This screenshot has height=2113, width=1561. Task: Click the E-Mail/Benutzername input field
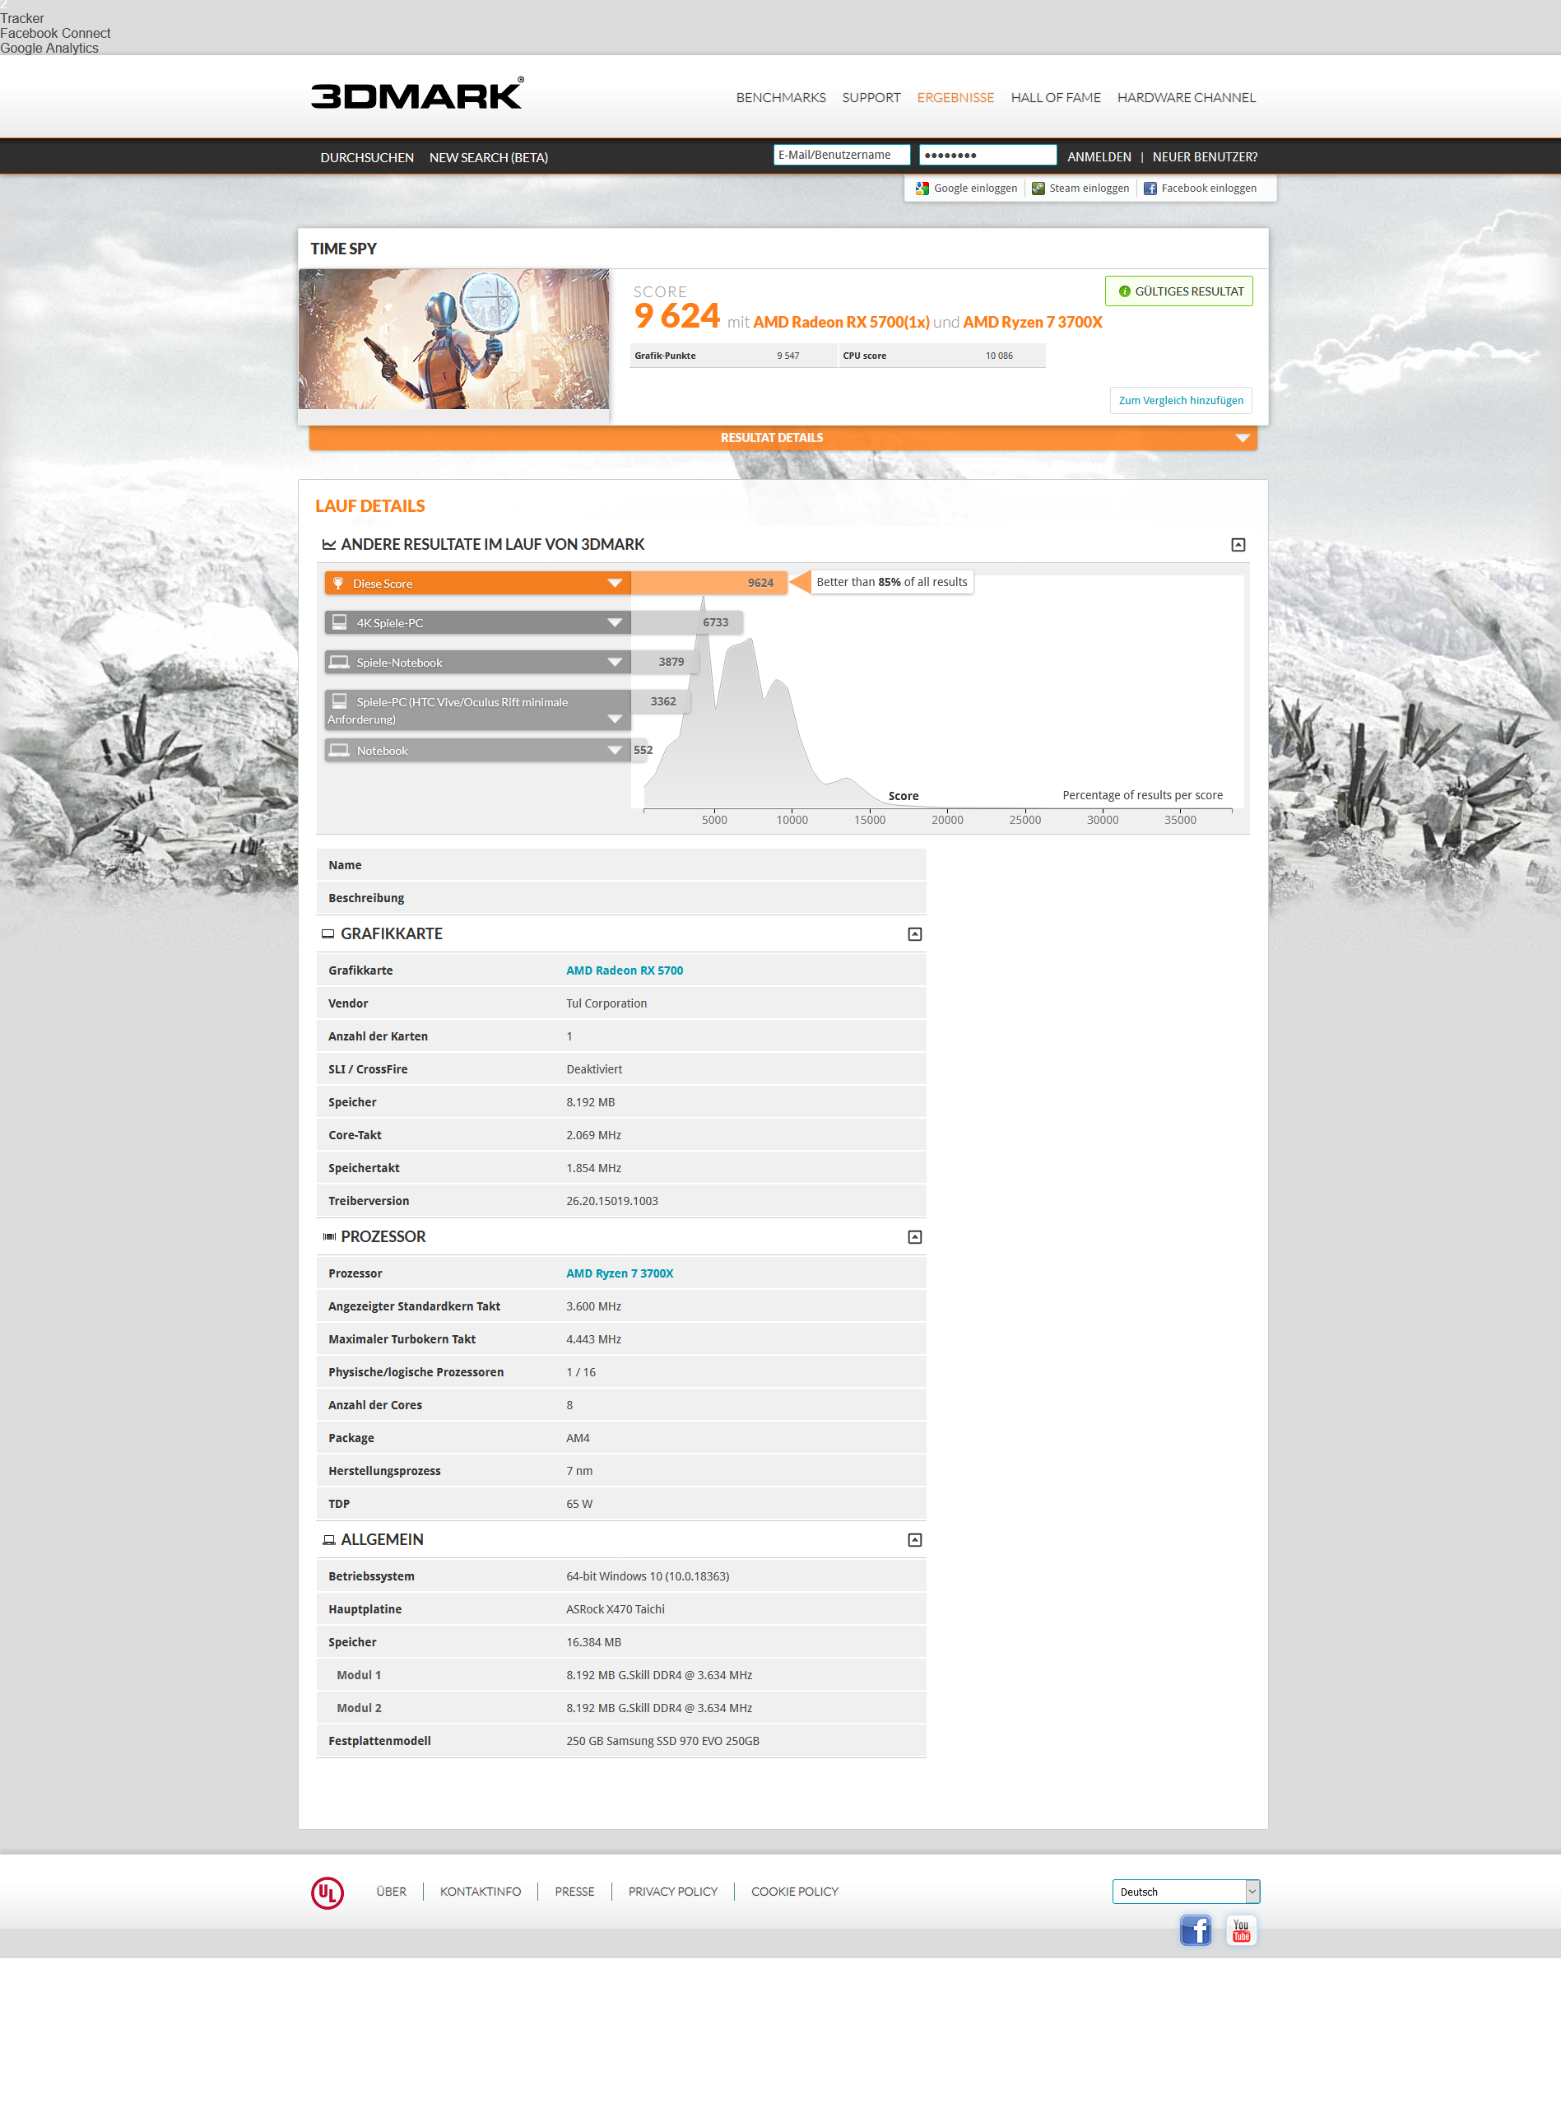(841, 155)
